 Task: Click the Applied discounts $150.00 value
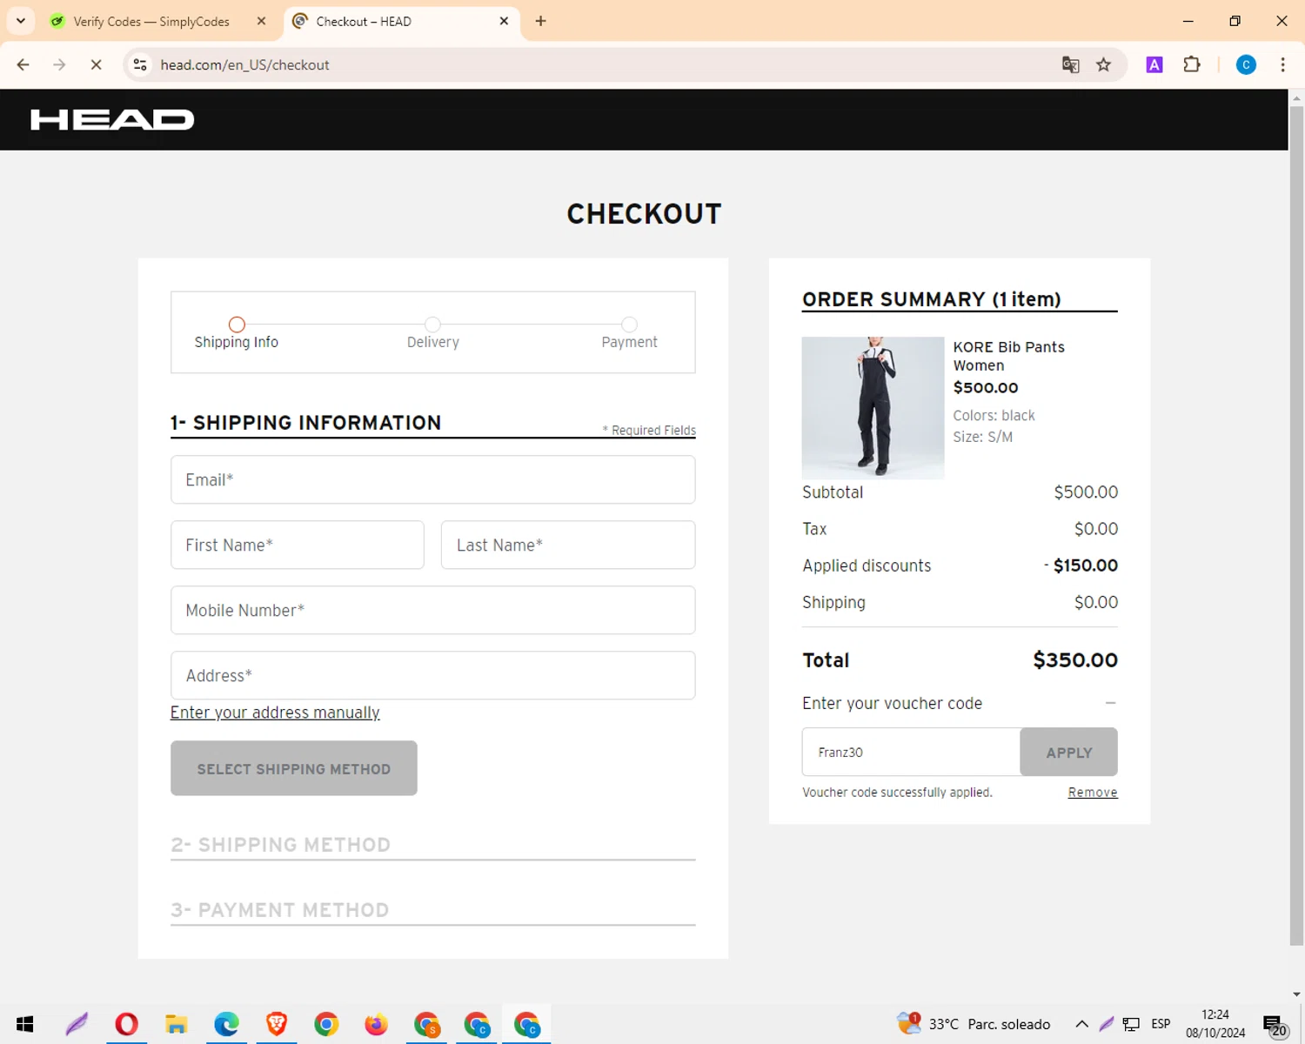pos(1081,565)
